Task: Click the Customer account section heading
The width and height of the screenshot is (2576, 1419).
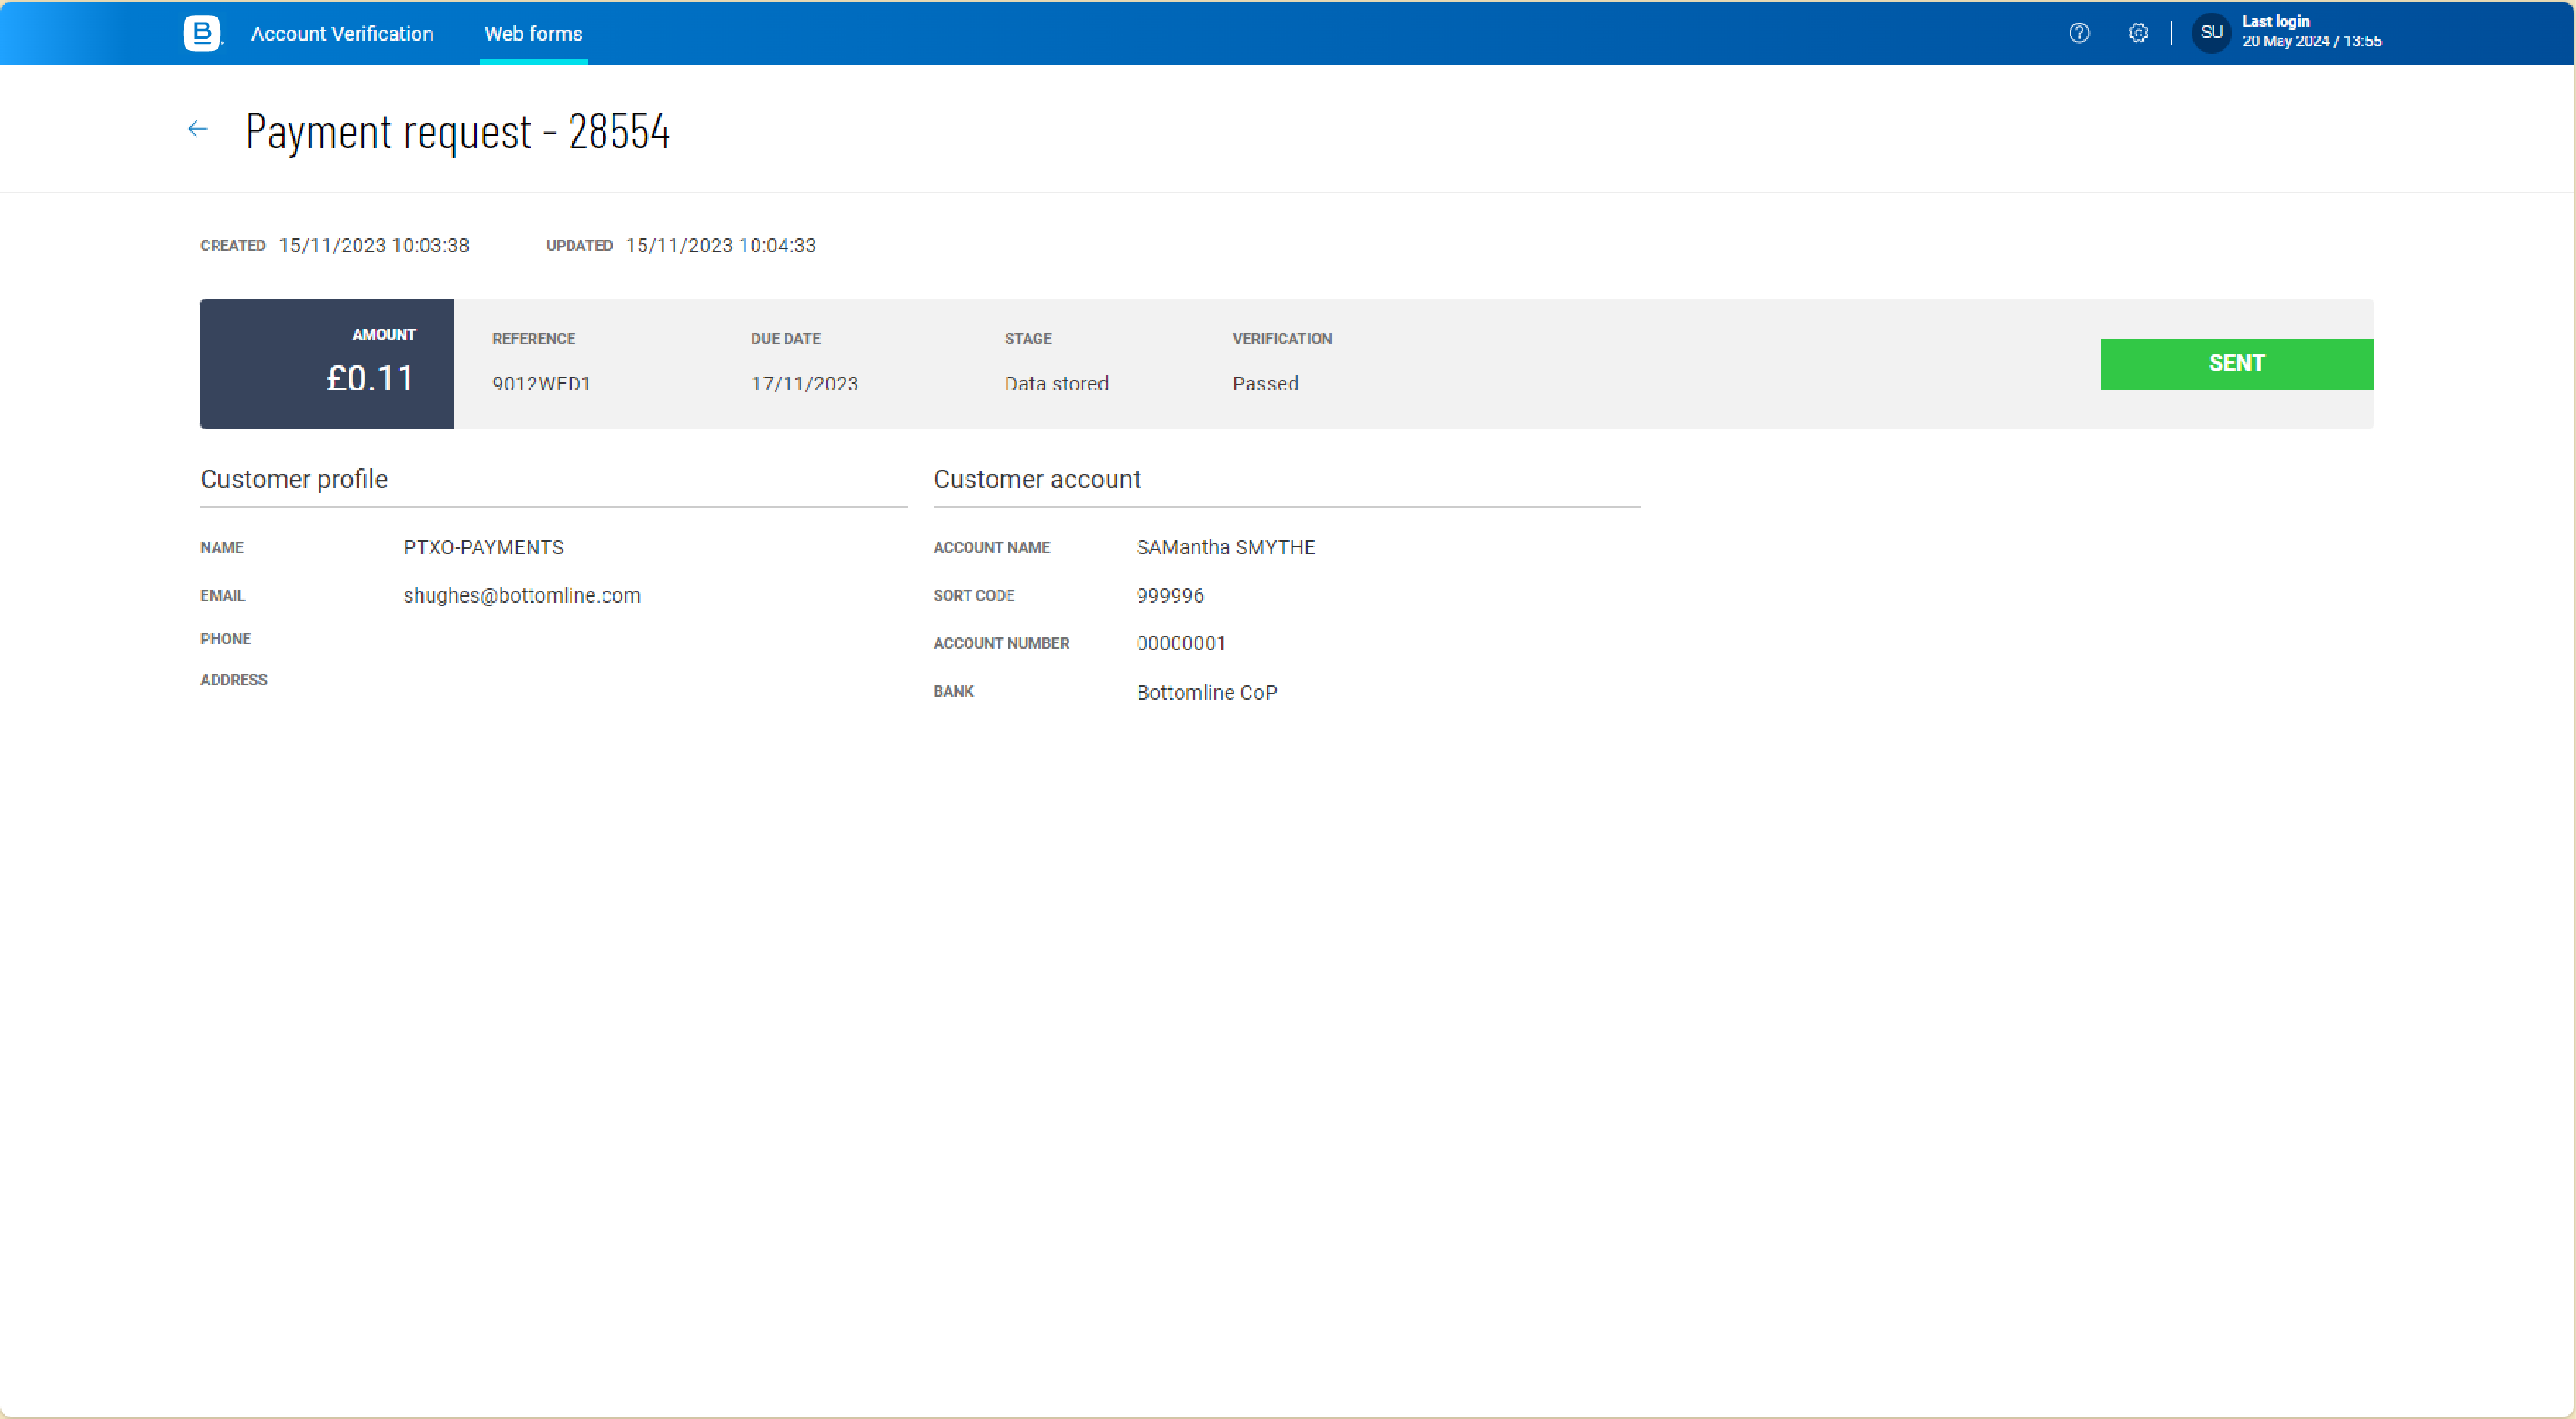Action: click(x=1037, y=480)
